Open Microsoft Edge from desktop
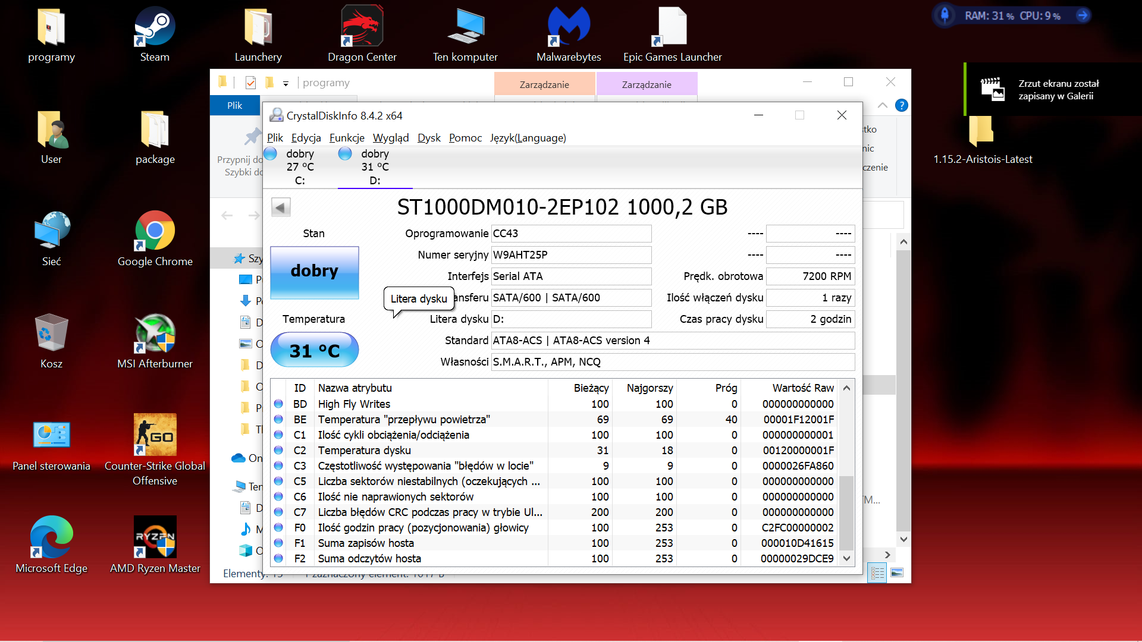 pyautogui.click(x=51, y=546)
